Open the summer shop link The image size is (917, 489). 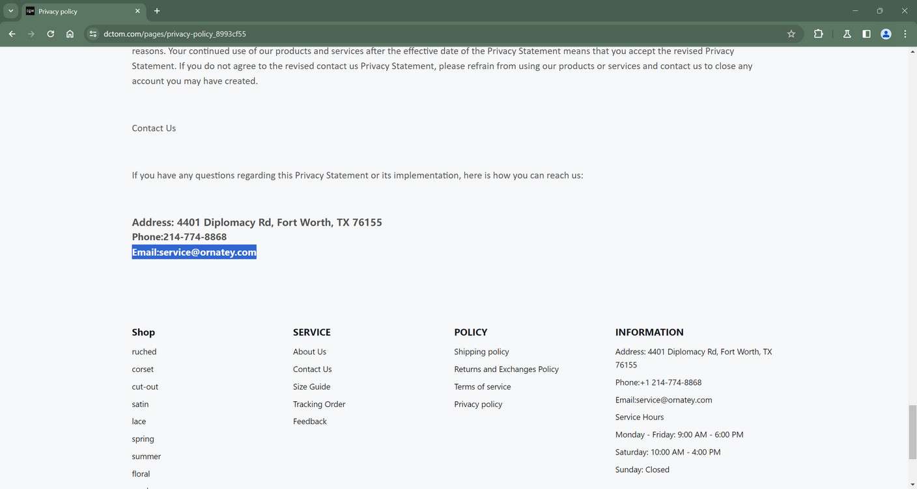(146, 456)
